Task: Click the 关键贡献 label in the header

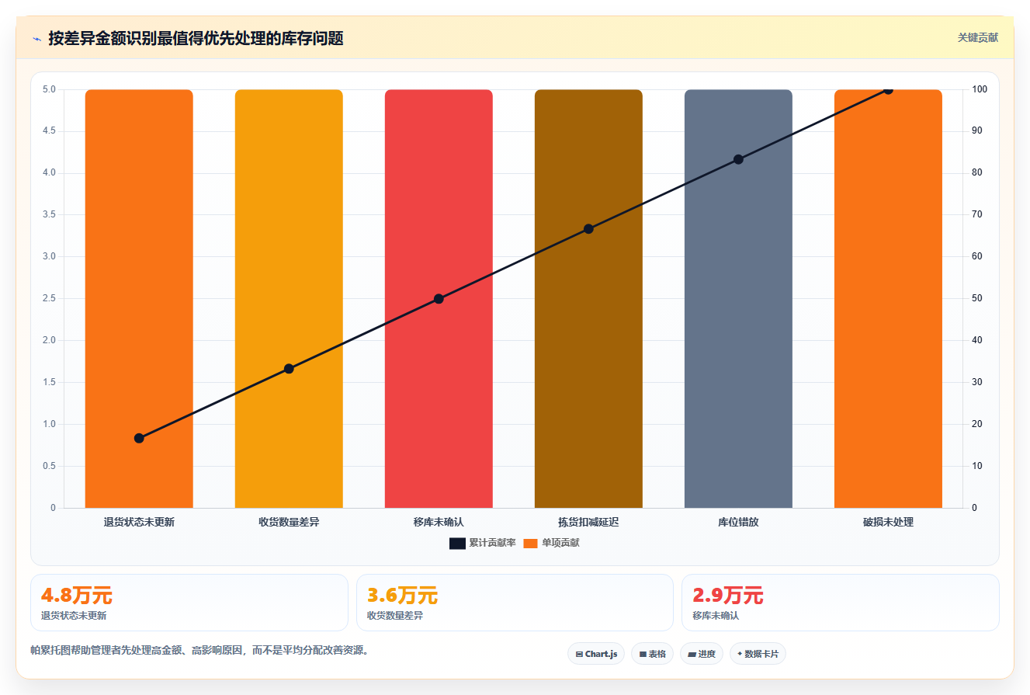Action: coord(977,37)
